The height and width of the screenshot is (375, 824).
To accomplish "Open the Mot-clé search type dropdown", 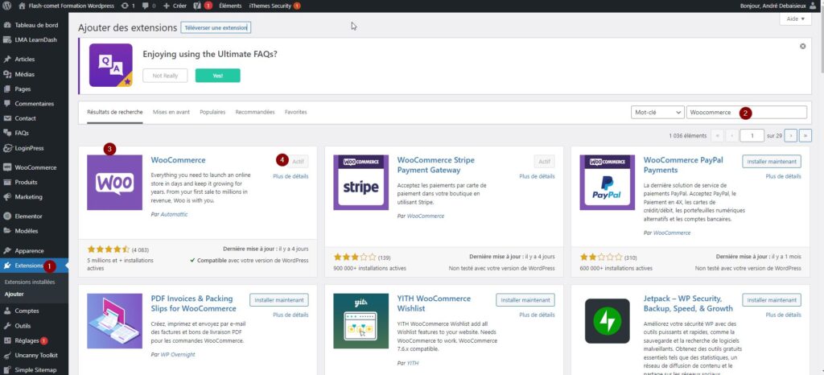I will (x=657, y=113).
